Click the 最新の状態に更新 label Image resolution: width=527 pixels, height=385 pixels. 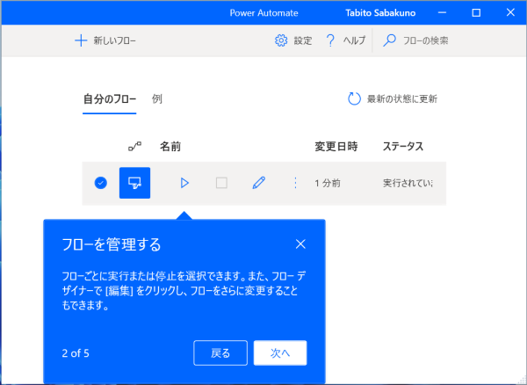(x=402, y=99)
